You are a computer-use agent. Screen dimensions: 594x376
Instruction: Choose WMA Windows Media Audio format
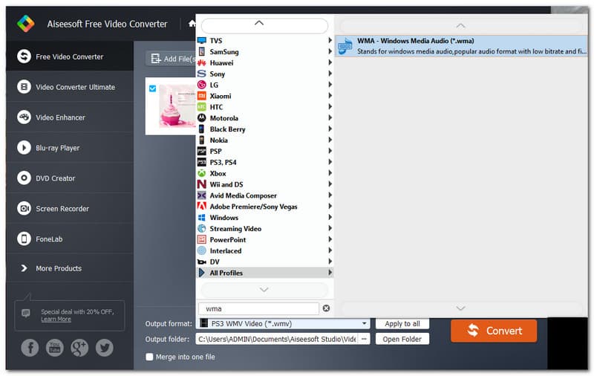(461, 46)
